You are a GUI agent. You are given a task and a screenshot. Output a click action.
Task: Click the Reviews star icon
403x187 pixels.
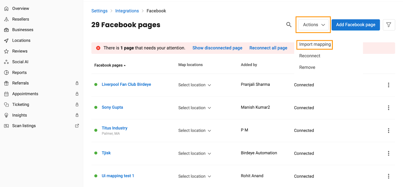click(6, 51)
